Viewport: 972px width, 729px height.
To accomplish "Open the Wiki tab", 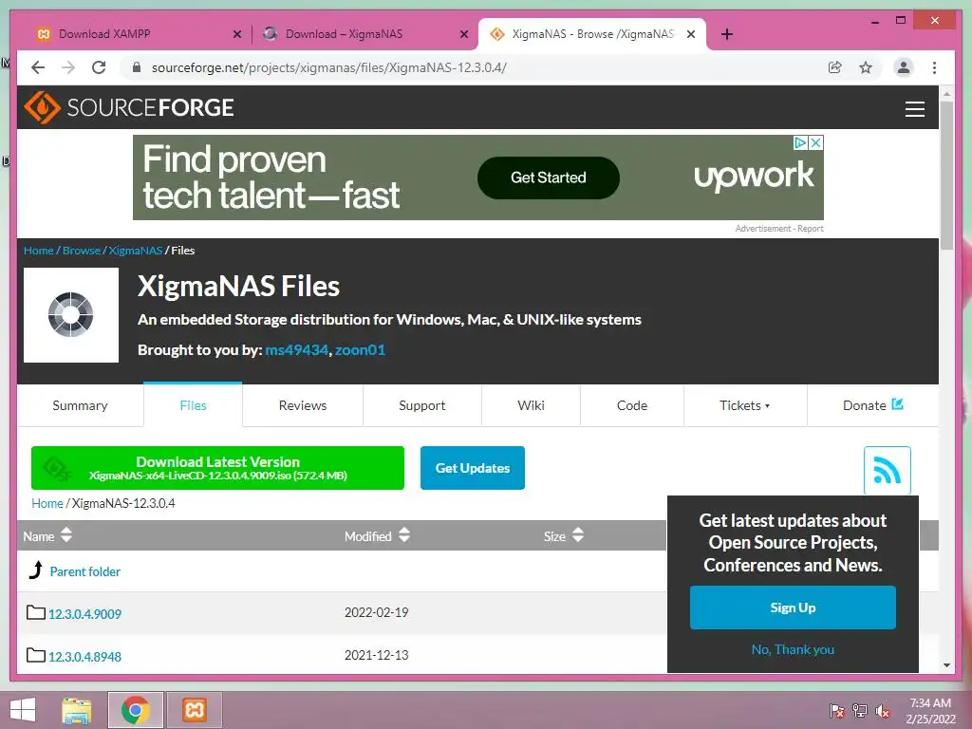I will coord(531,405).
